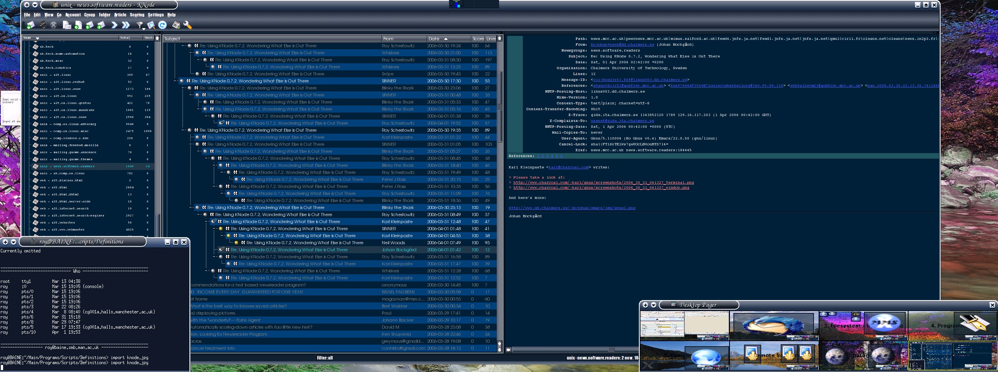Collapse the Roy Schestowitz 03-31 08:49 subthread
The height and width of the screenshot is (372, 998).
(x=198, y=215)
